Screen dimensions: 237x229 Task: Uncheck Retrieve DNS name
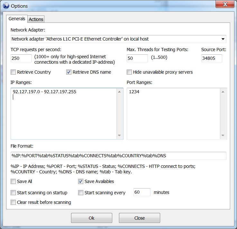(68, 72)
